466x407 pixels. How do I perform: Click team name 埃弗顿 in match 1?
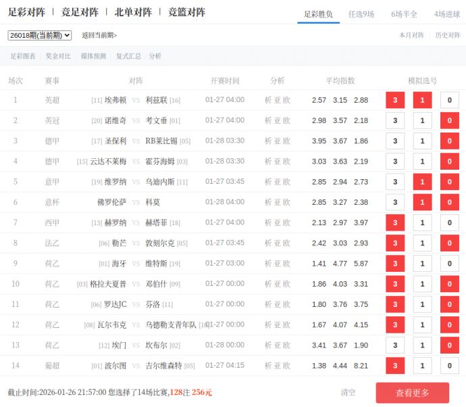click(115, 100)
